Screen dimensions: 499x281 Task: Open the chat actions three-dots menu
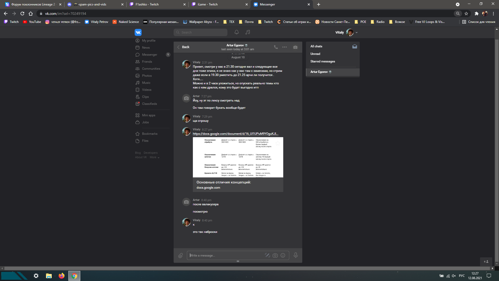285,47
